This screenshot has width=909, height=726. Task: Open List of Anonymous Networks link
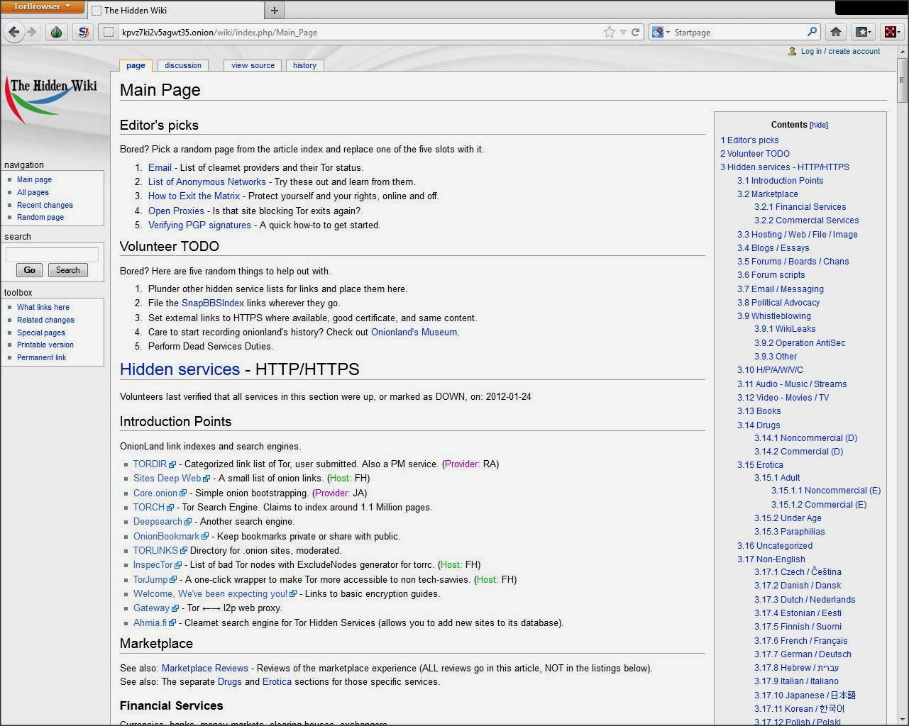pos(207,182)
